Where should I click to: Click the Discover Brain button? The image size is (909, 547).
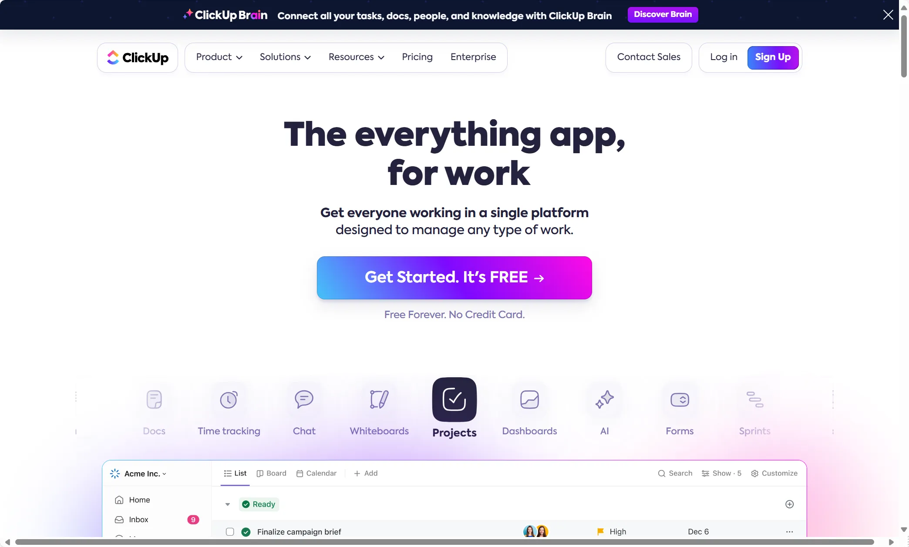click(x=663, y=14)
